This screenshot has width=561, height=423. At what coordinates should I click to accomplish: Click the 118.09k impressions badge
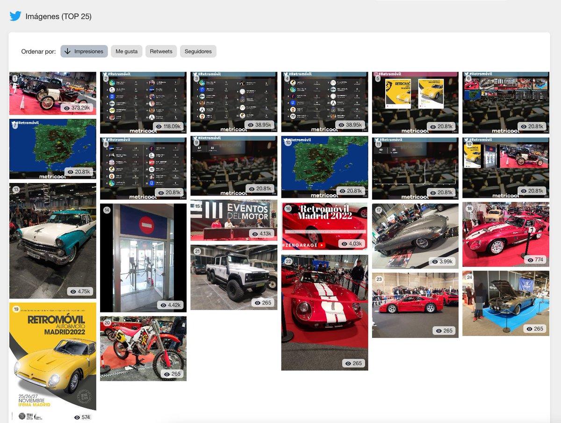(x=168, y=126)
